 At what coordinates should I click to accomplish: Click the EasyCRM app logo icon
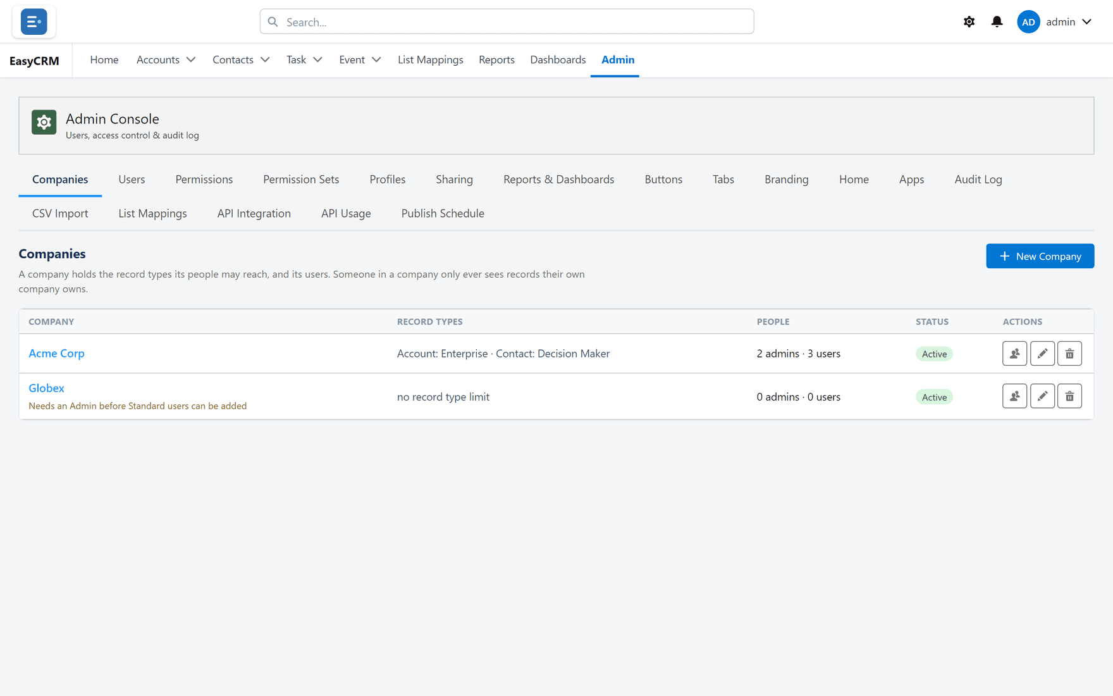tap(34, 22)
